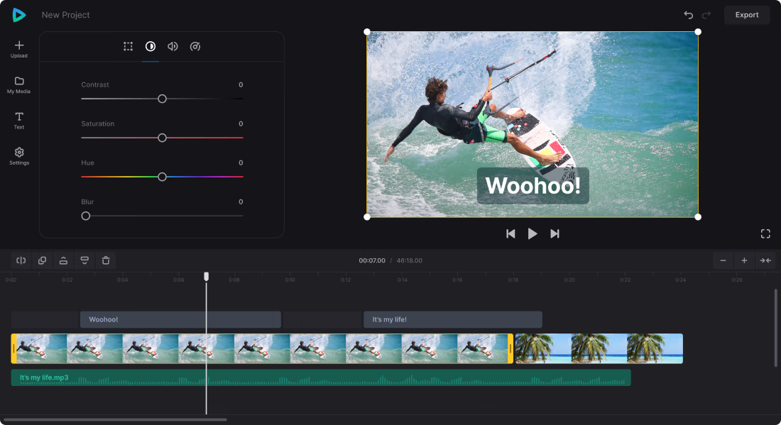The image size is (781, 425).
Task: Switch to the Audio adjustments tab
Action: point(173,46)
